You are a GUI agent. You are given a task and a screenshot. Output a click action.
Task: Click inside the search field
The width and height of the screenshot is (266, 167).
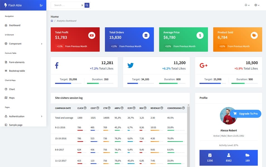(64, 5)
